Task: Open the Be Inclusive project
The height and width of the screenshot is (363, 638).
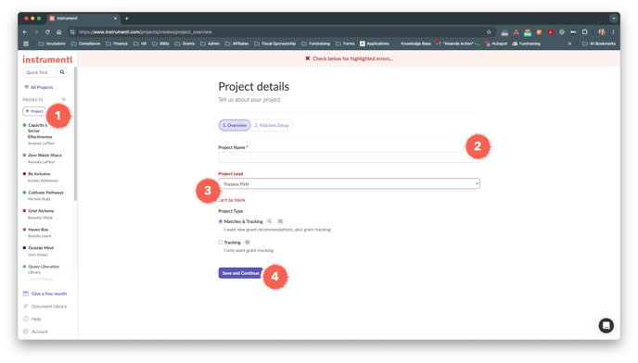Action: [x=39, y=174]
